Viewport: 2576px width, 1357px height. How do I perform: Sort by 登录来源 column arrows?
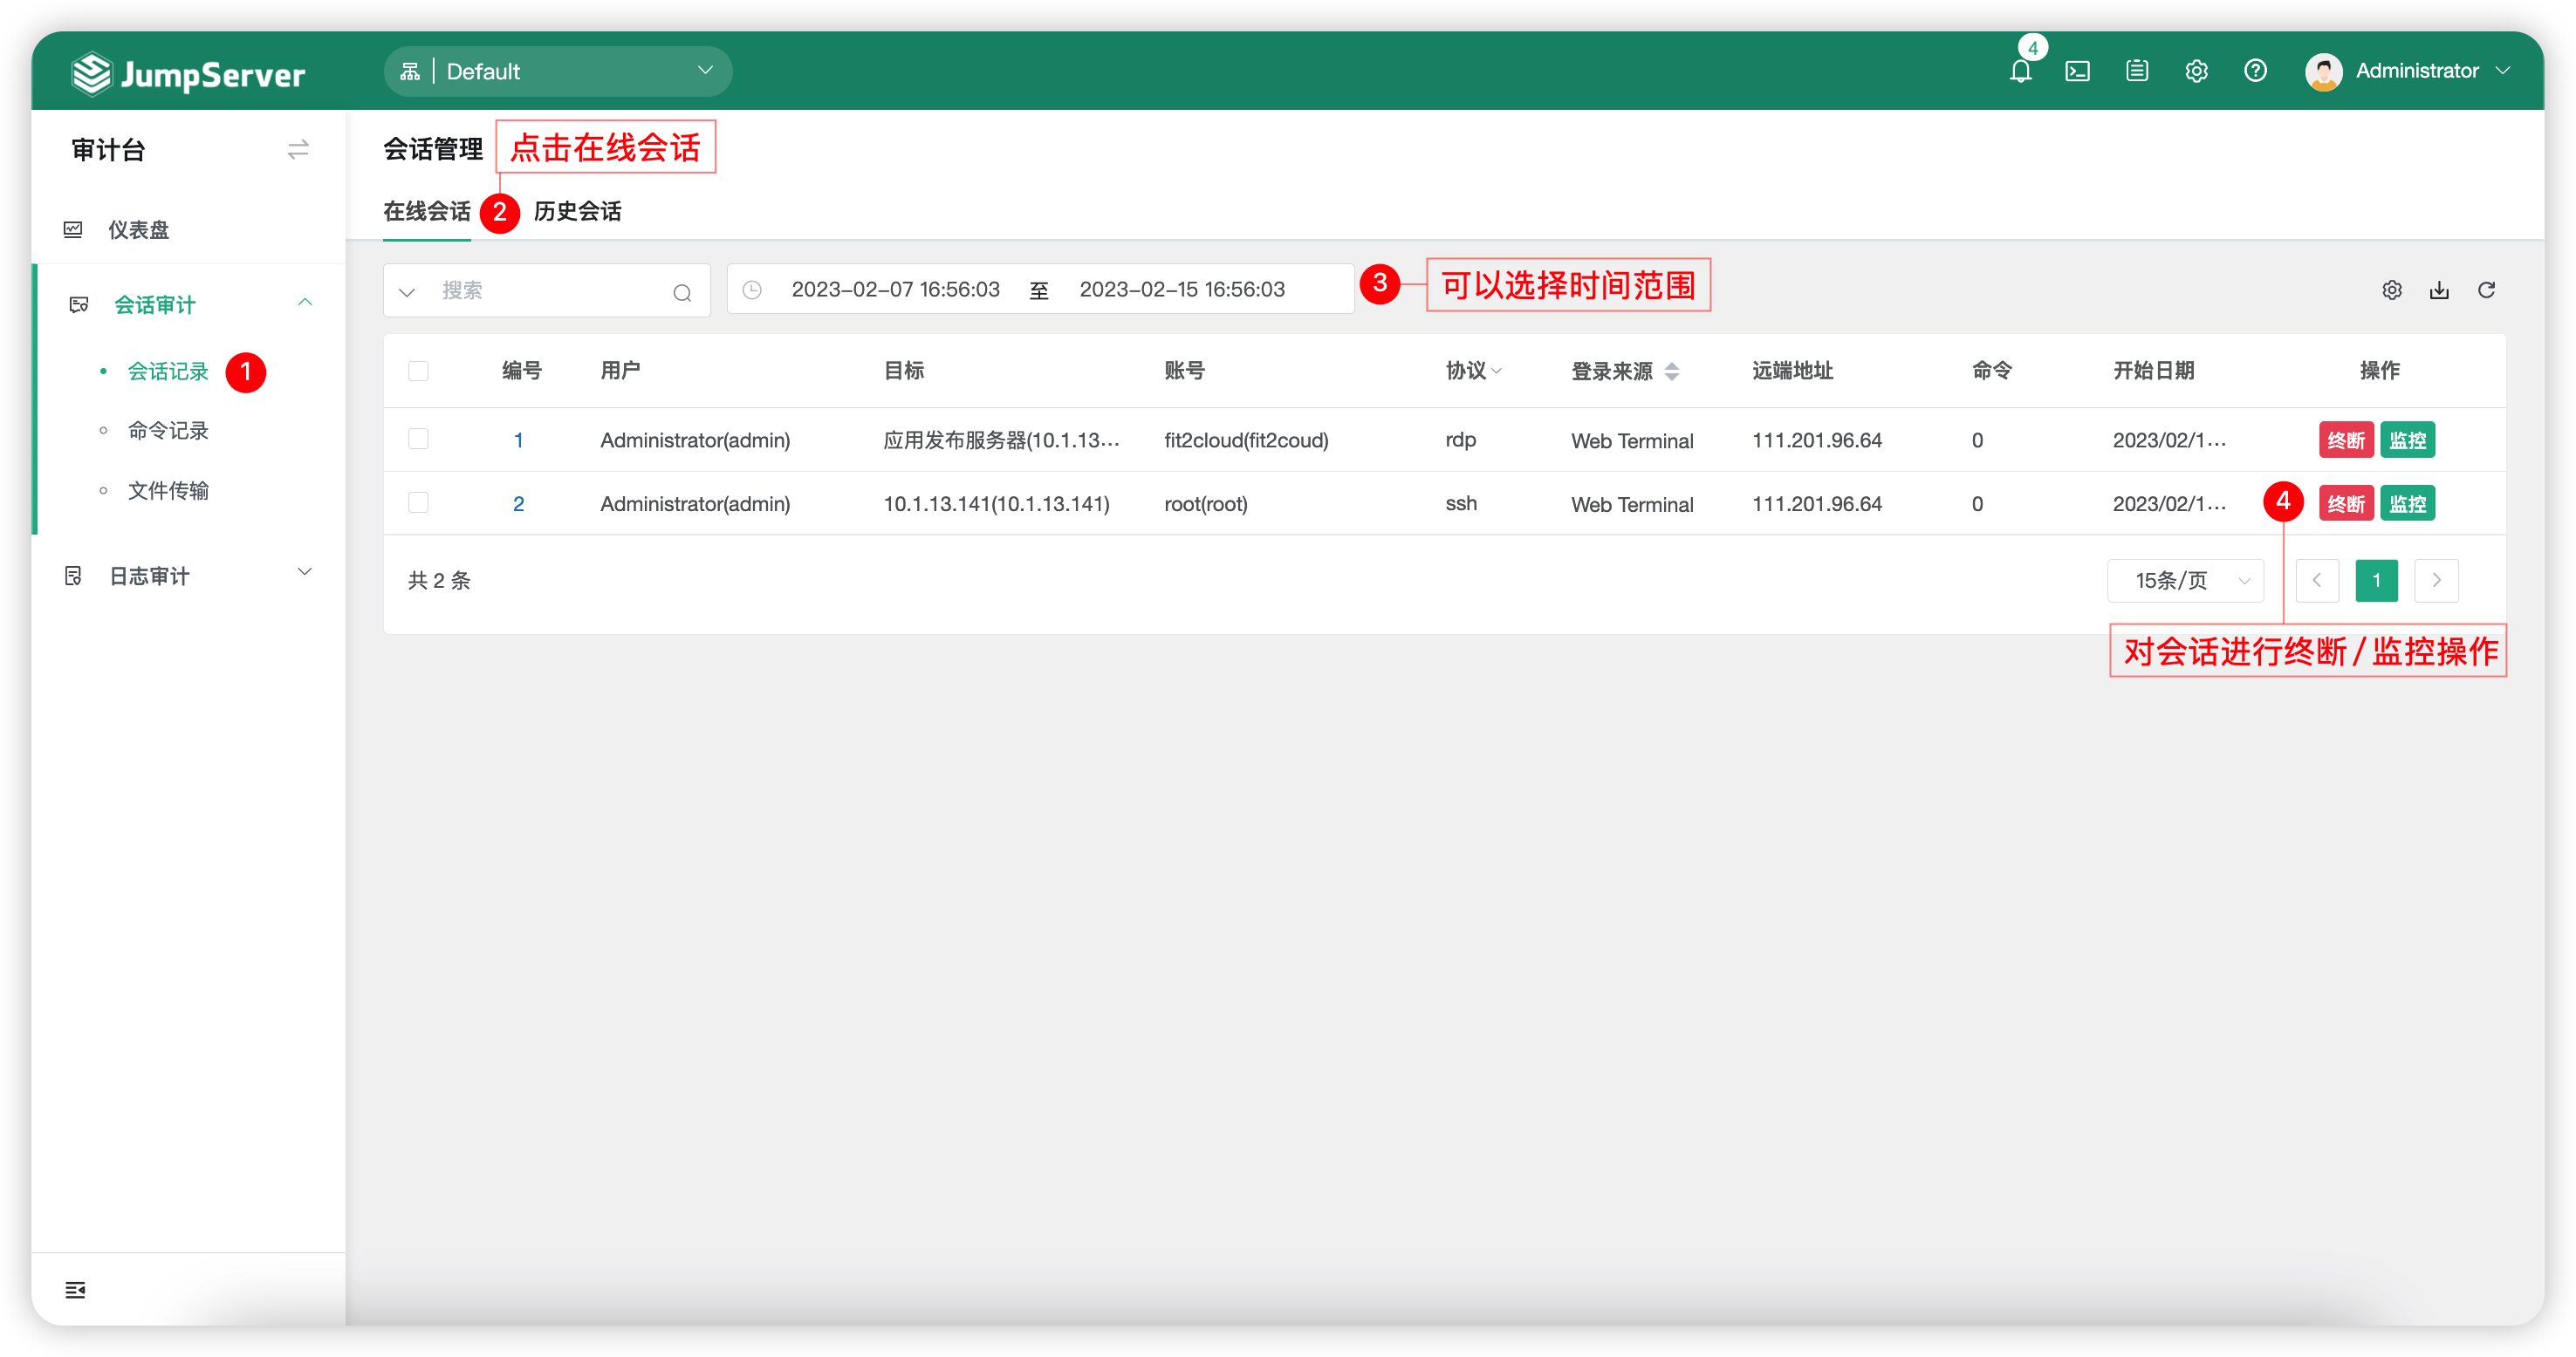(x=1671, y=372)
